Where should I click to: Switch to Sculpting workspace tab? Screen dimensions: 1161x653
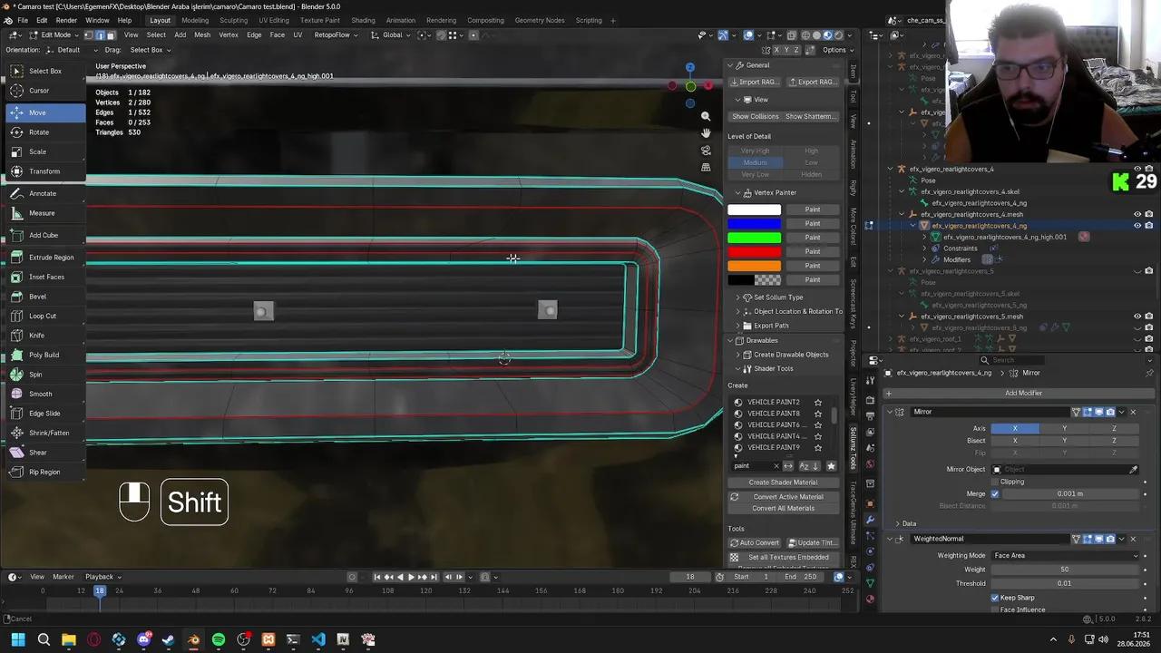pyautogui.click(x=233, y=20)
